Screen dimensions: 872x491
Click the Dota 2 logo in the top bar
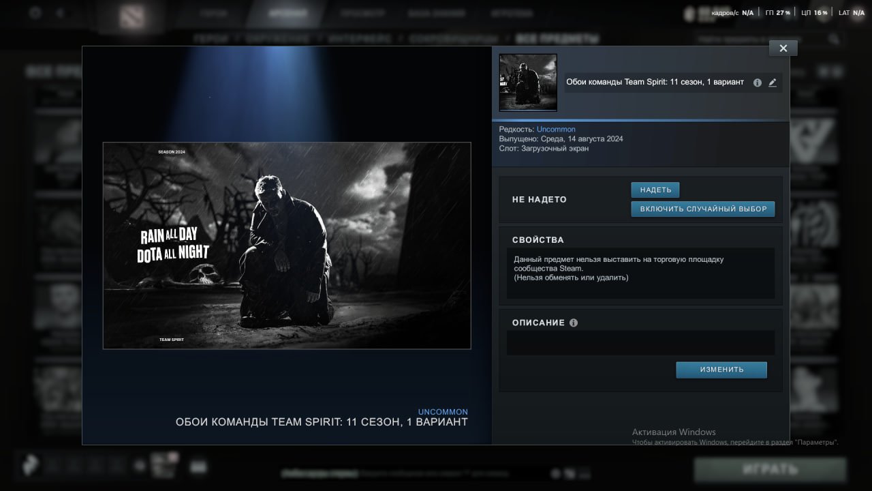pyautogui.click(x=131, y=18)
